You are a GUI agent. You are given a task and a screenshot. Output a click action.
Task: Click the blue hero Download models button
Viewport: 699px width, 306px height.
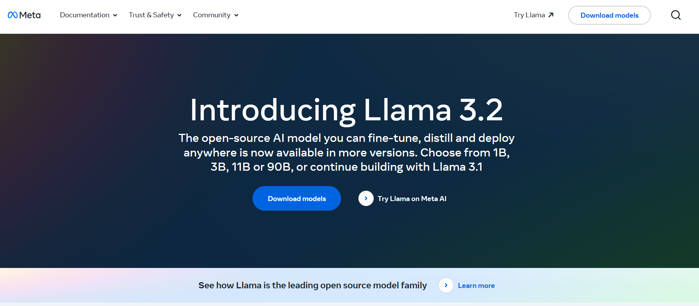296,198
